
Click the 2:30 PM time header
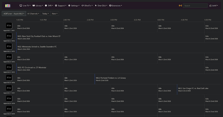coord(90,20)
